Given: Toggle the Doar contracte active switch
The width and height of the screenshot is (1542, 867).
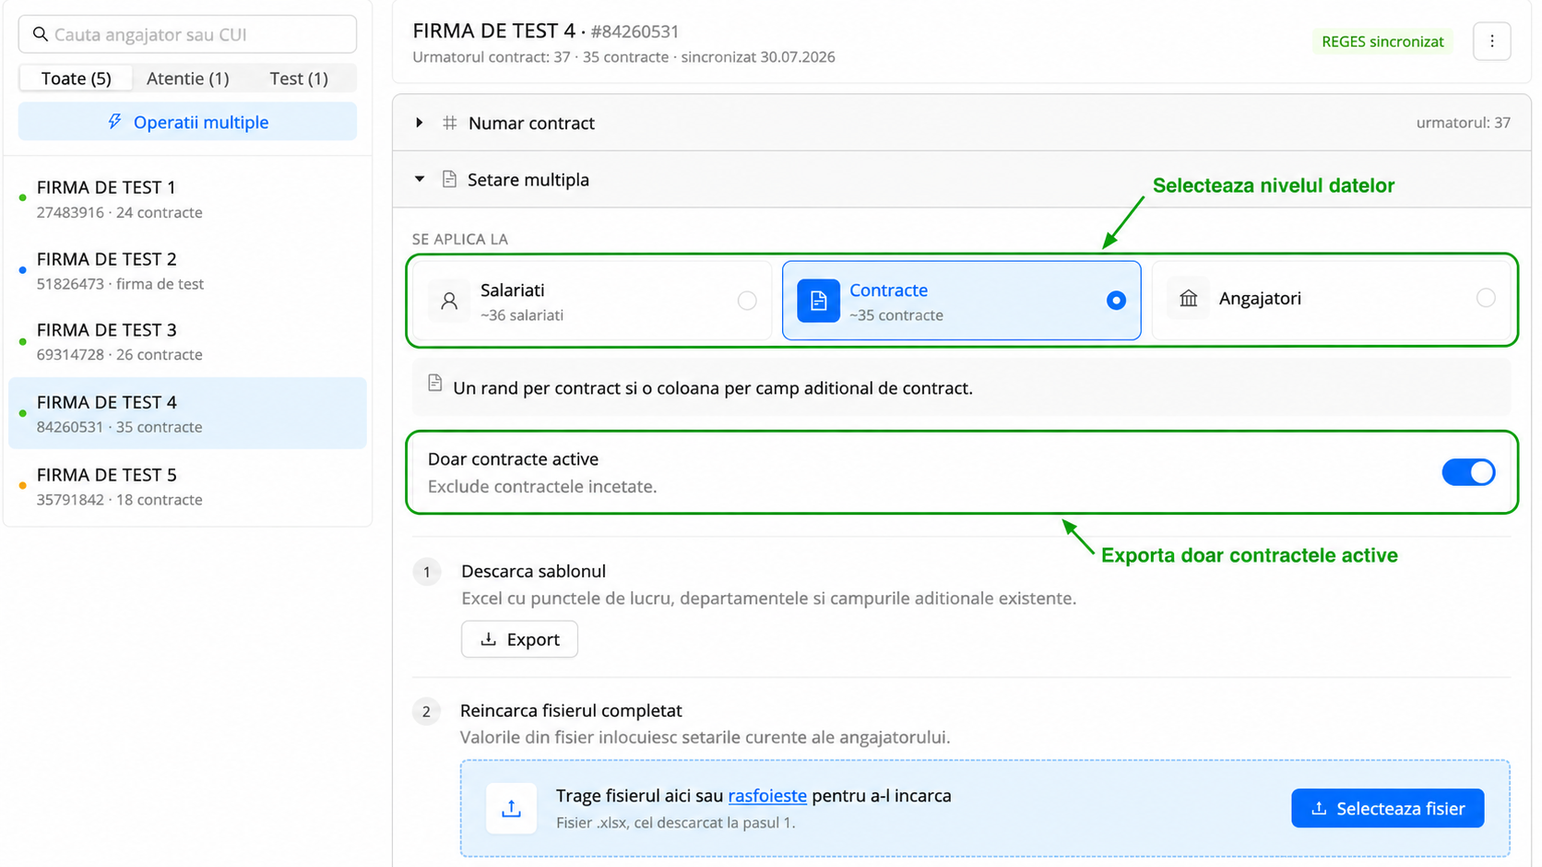Looking at the screenshot, I should click(x=1468, y=472).
